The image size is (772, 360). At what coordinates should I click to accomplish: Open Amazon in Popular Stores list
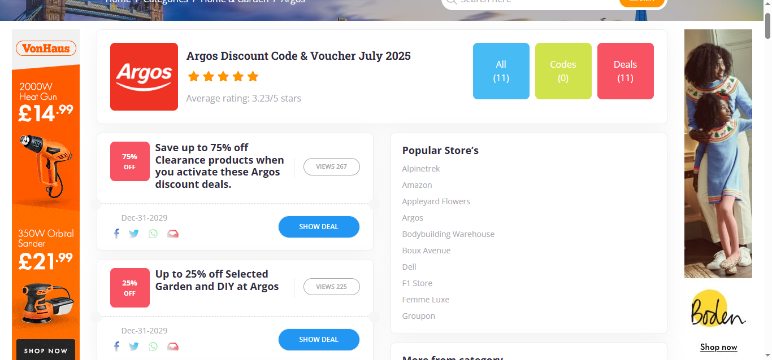coord(417,185)
